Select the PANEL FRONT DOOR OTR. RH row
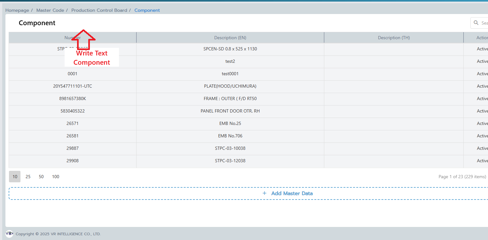 coord(230,111)
